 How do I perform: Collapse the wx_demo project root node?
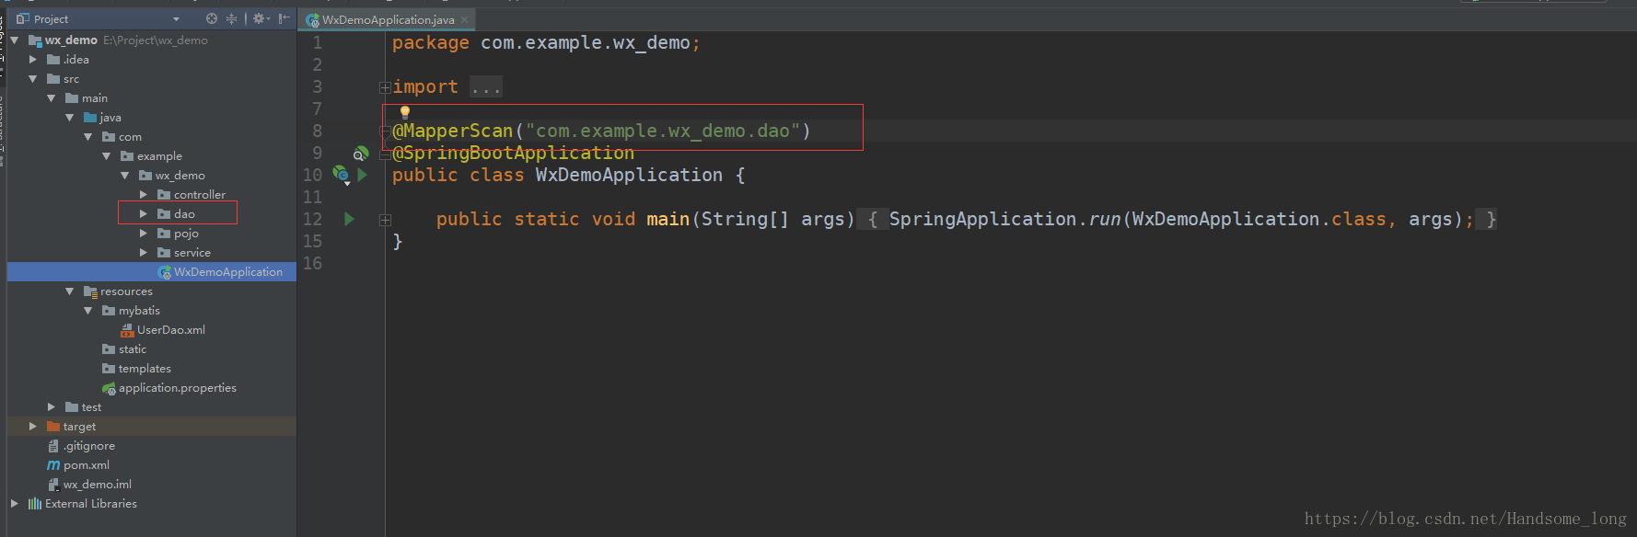tap(15, 40)
